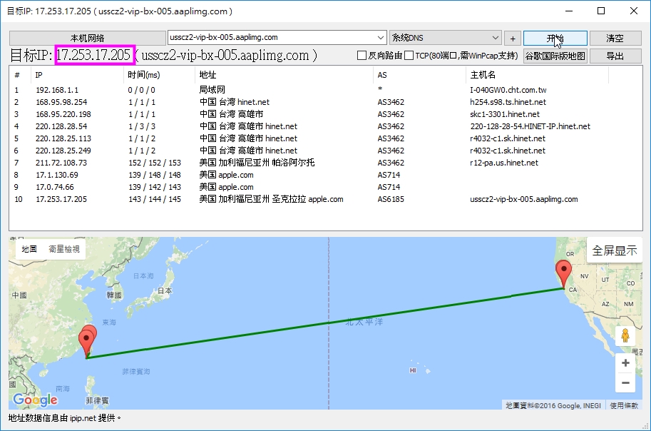651x431 pixels.
Task: Click the 美国 加利福尼亚州 圣克拉拉 apple.com address
Action: pos(271,199)
